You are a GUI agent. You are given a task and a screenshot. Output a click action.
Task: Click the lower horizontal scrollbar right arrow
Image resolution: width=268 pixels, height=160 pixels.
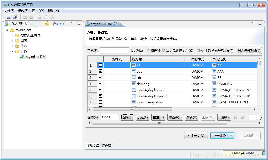[260, 123]
